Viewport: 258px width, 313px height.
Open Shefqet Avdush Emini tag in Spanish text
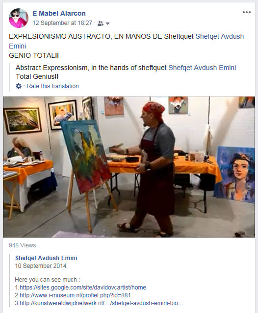(x=126, y=41)
